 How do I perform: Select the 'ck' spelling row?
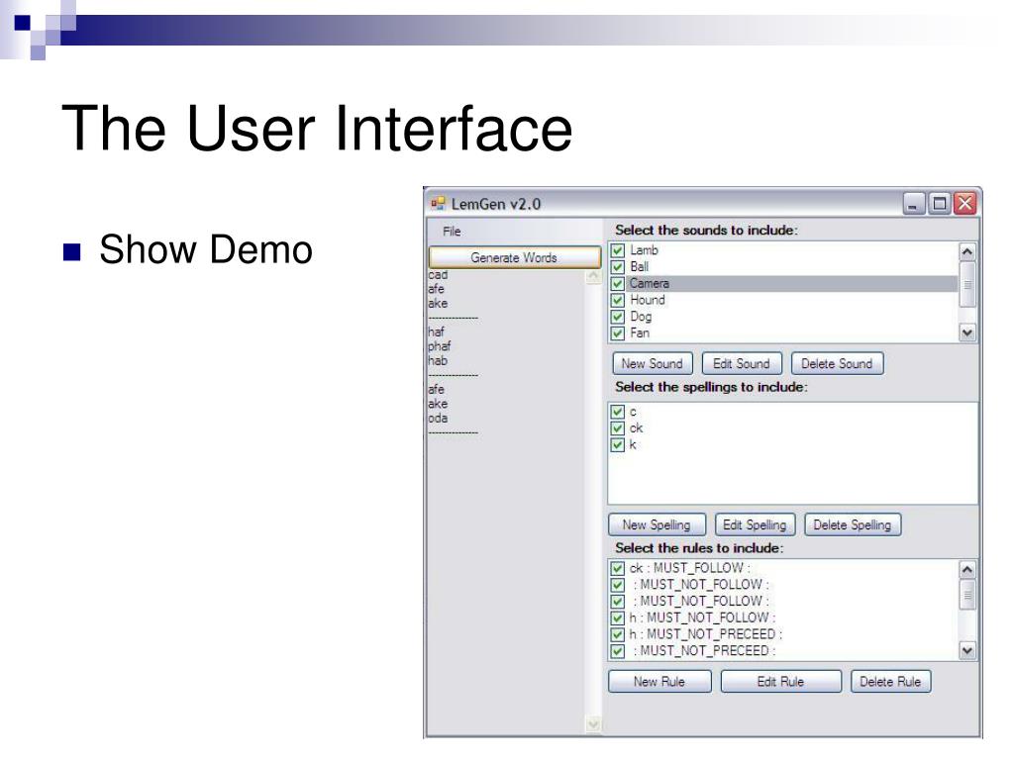click(793, 427)
